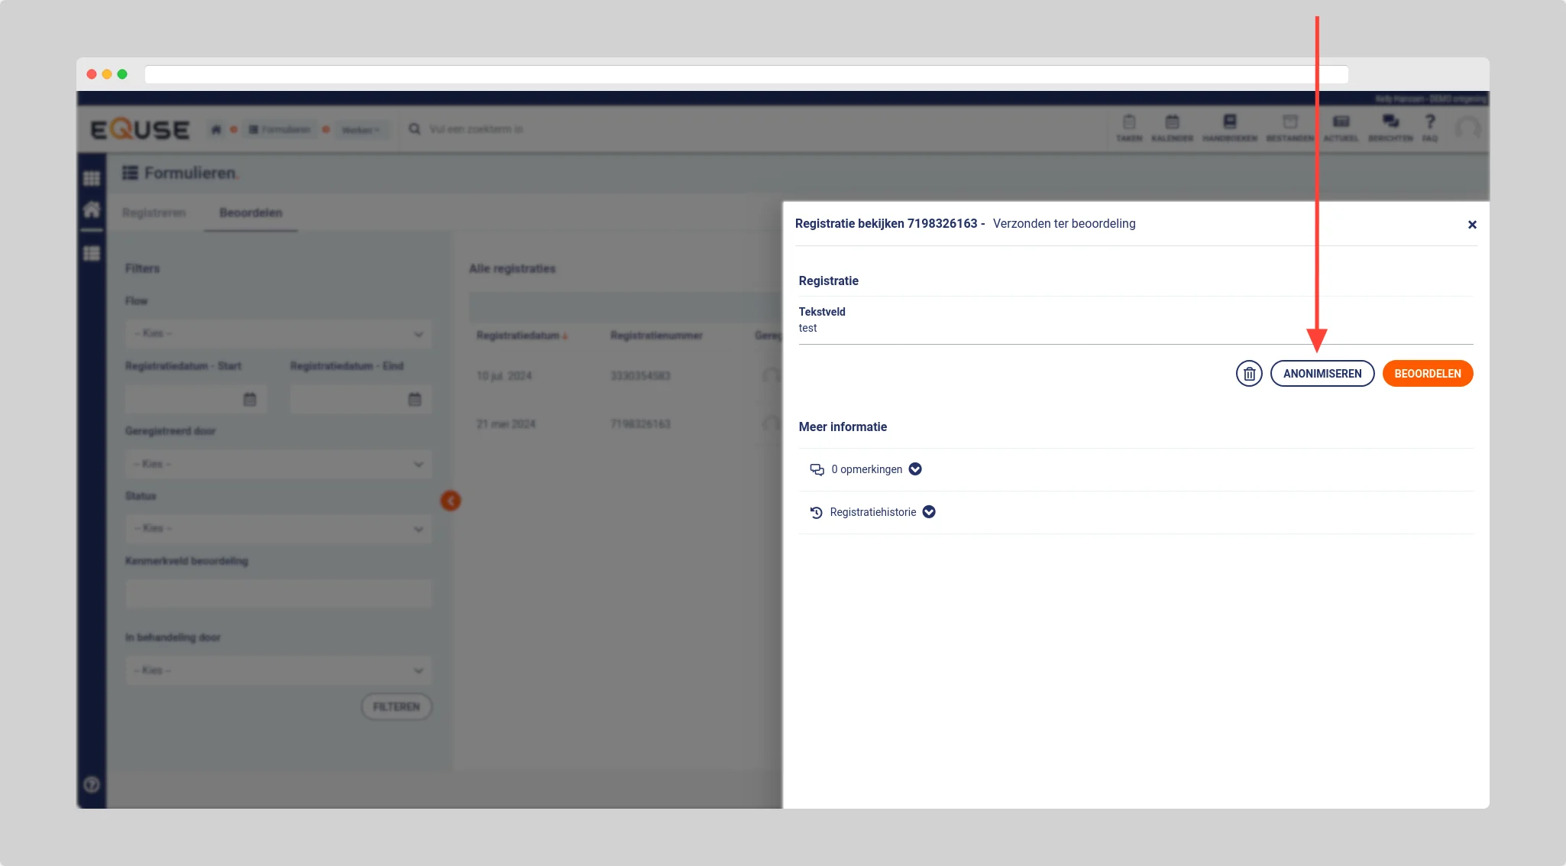1566x866 pixels.
Task: Click the home icon in left sidebar
Action: point(92,210)
